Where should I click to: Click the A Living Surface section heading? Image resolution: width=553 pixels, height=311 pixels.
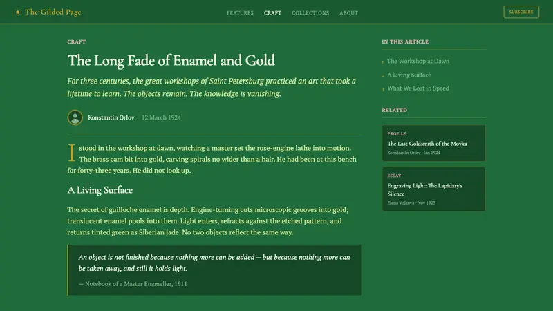click(100, 190)
